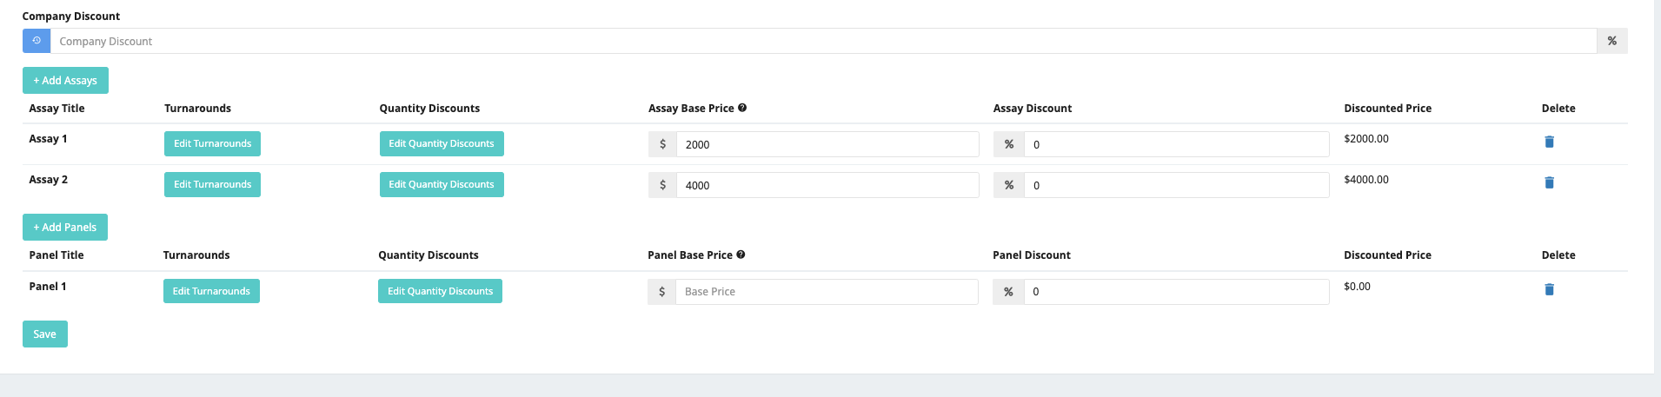Click Assay Base Price help icon
1661x397 pixels.
(x=742, y=108)
